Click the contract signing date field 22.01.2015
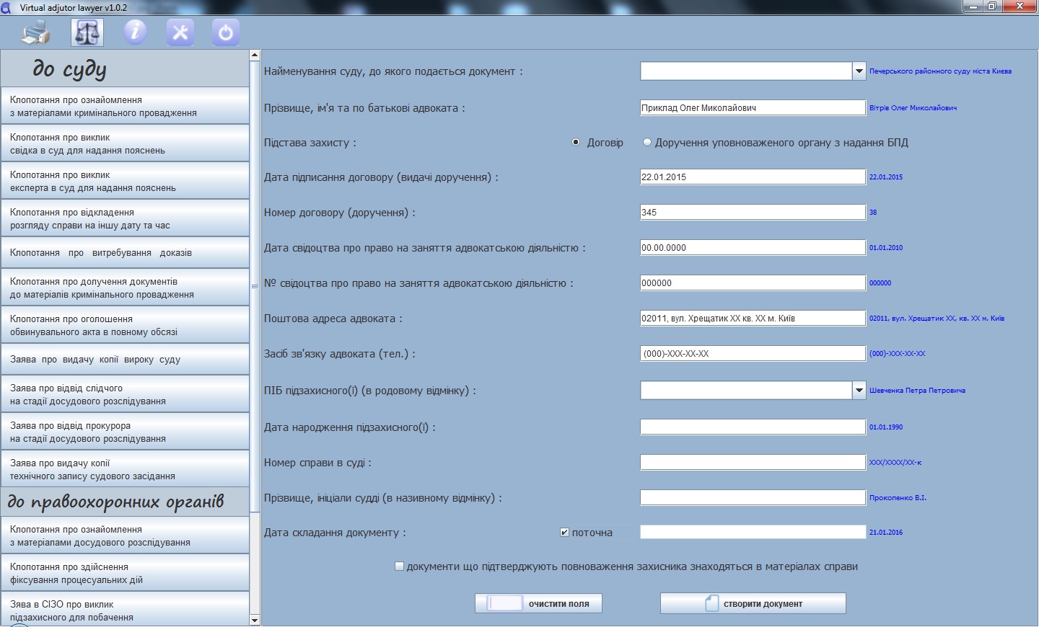Image resolution: width=1039 pixels, height=627 pixels. pyautogui.click(x=753, y=177)
